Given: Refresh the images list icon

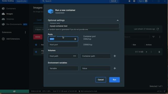Looking at the screenshot, I should [x=158, y=29].
